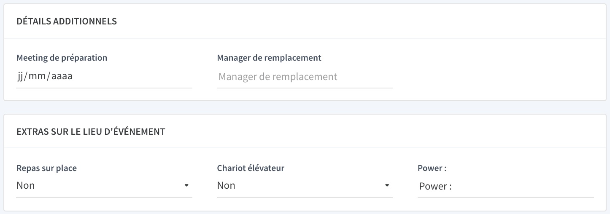Click the "Meeting de préparation" label
This screenshot has width=610, height=214.
point(62,58)
